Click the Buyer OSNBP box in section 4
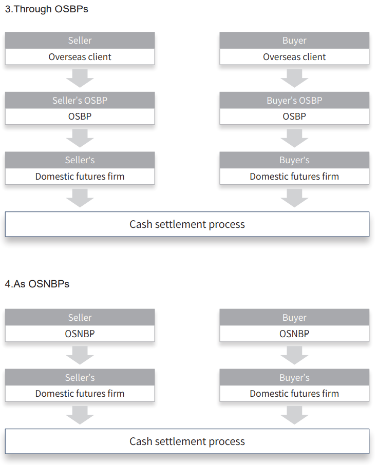The width and height of the screenshot is (378, 465). 294,334
